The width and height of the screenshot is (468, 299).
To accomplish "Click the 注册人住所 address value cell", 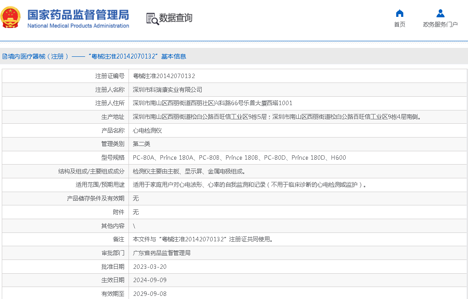I will click(x=213, y=103).
